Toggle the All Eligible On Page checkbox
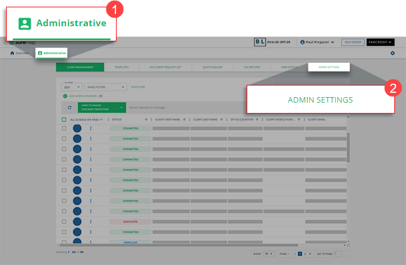 pos(64,119)
